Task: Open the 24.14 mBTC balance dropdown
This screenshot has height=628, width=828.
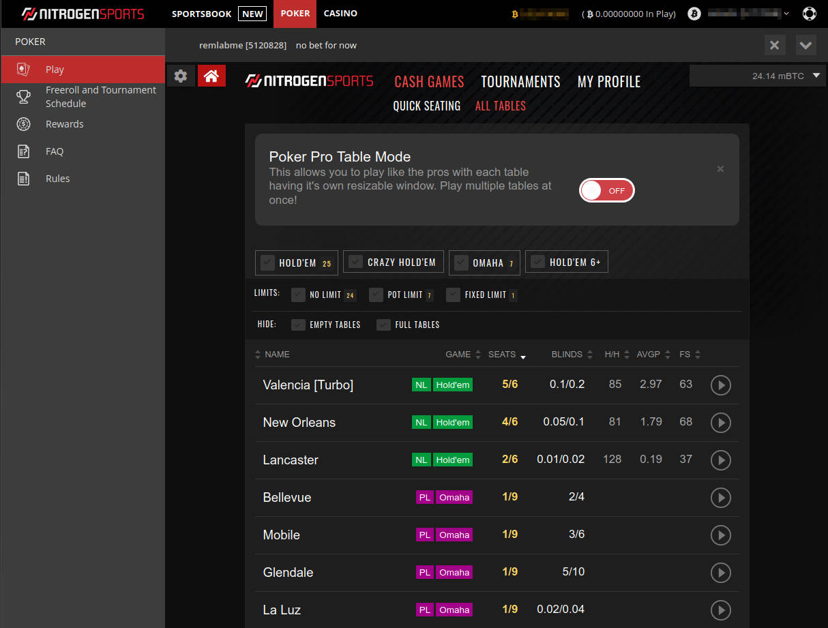Action: [x=758, y=76]
